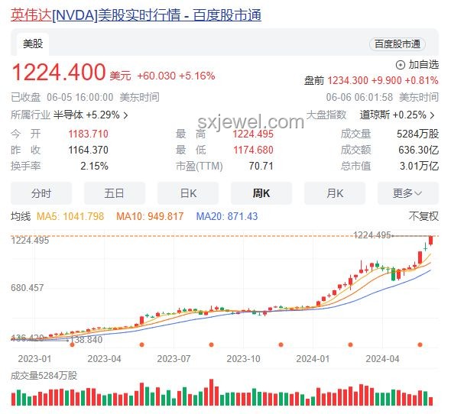451x414 pixels.
Task: Click the 不复权 adjustment option
Action: pos(423,216)
